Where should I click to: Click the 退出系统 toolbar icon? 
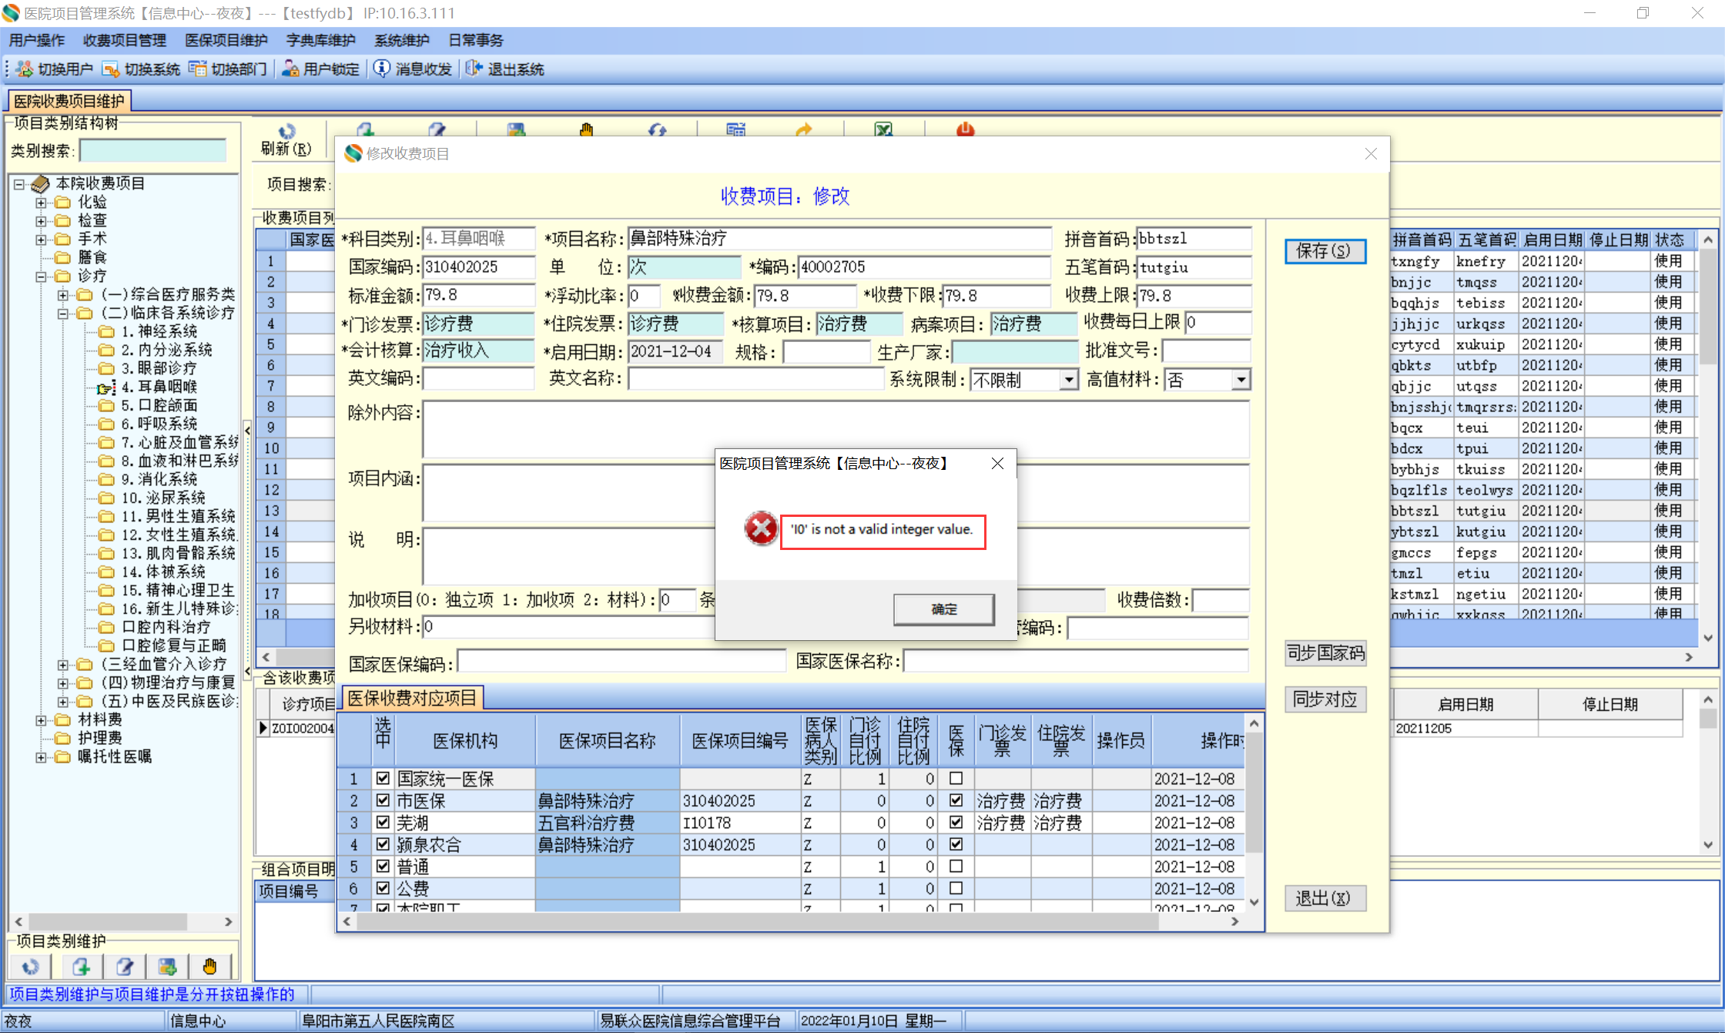pos(474,69)
